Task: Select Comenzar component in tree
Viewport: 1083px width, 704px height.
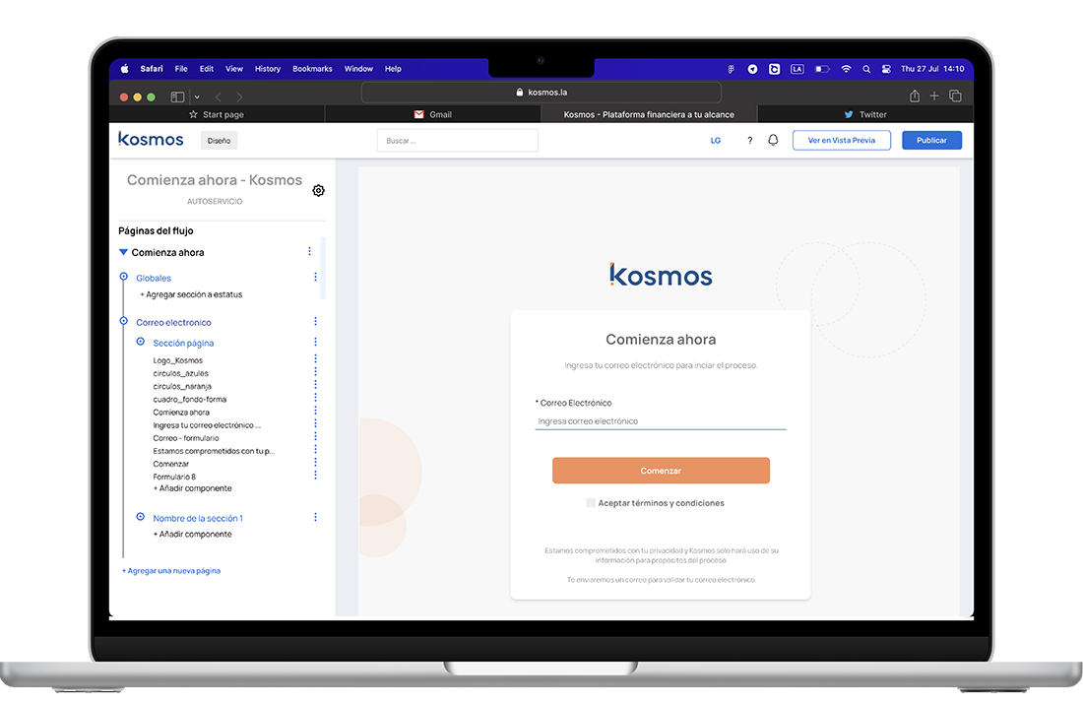Action: 170,464
